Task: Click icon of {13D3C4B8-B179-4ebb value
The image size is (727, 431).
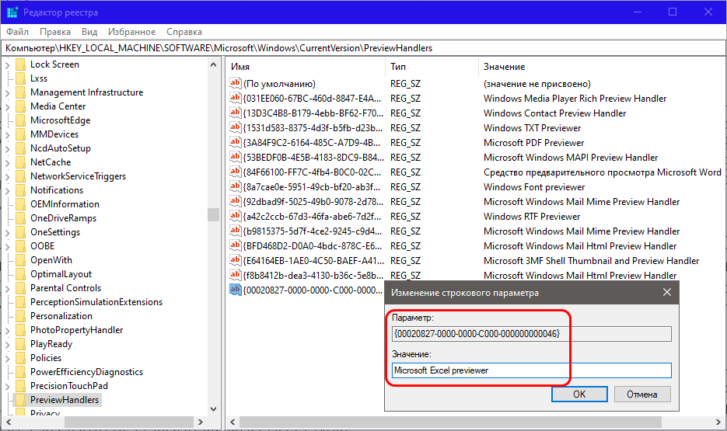Action: [x=236, y=113]
